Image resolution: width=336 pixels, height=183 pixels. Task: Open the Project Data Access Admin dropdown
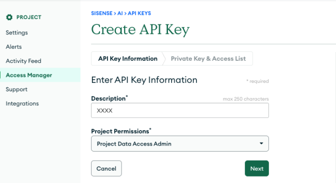pos(180,144)
